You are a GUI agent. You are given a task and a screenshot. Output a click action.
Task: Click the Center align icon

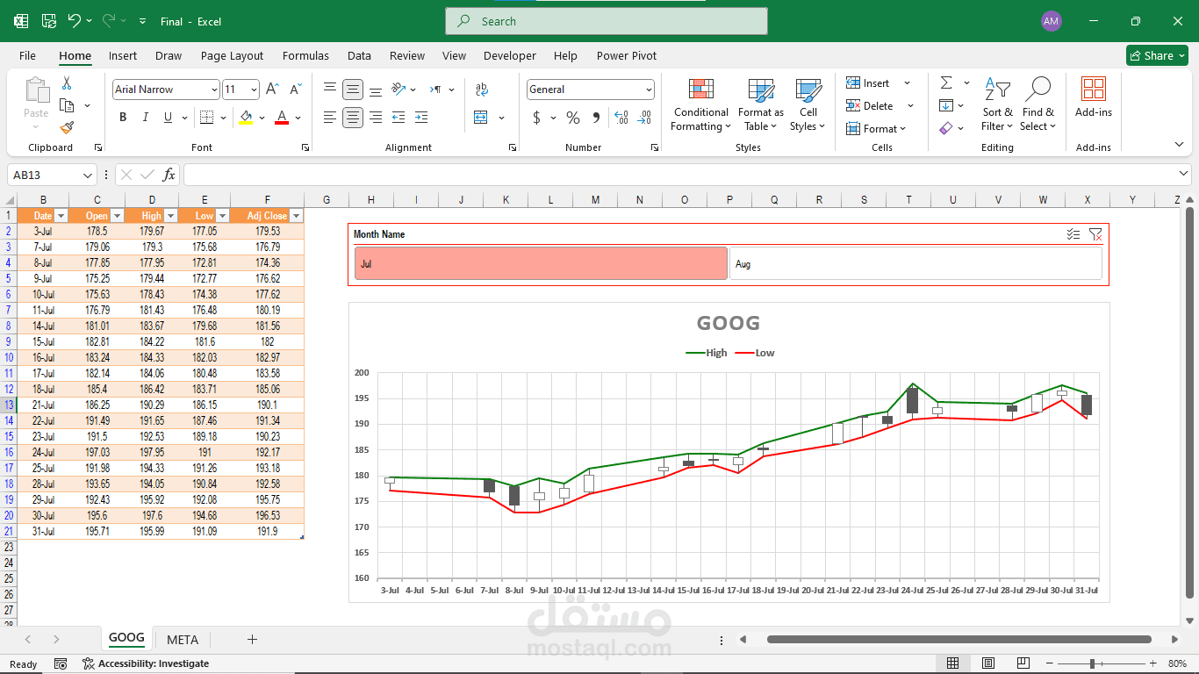pos(353,117)
